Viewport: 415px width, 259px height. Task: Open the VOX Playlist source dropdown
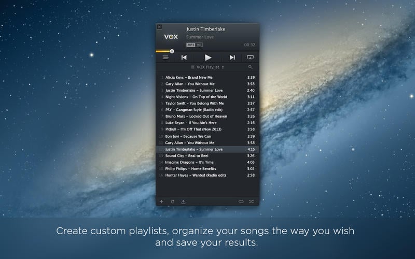208,67
